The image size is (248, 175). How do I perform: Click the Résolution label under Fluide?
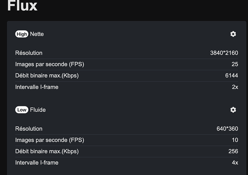pyautogui.click(x=29, y=129)
